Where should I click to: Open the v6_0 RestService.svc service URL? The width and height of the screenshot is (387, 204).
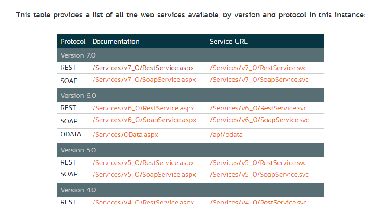(258, 108)
